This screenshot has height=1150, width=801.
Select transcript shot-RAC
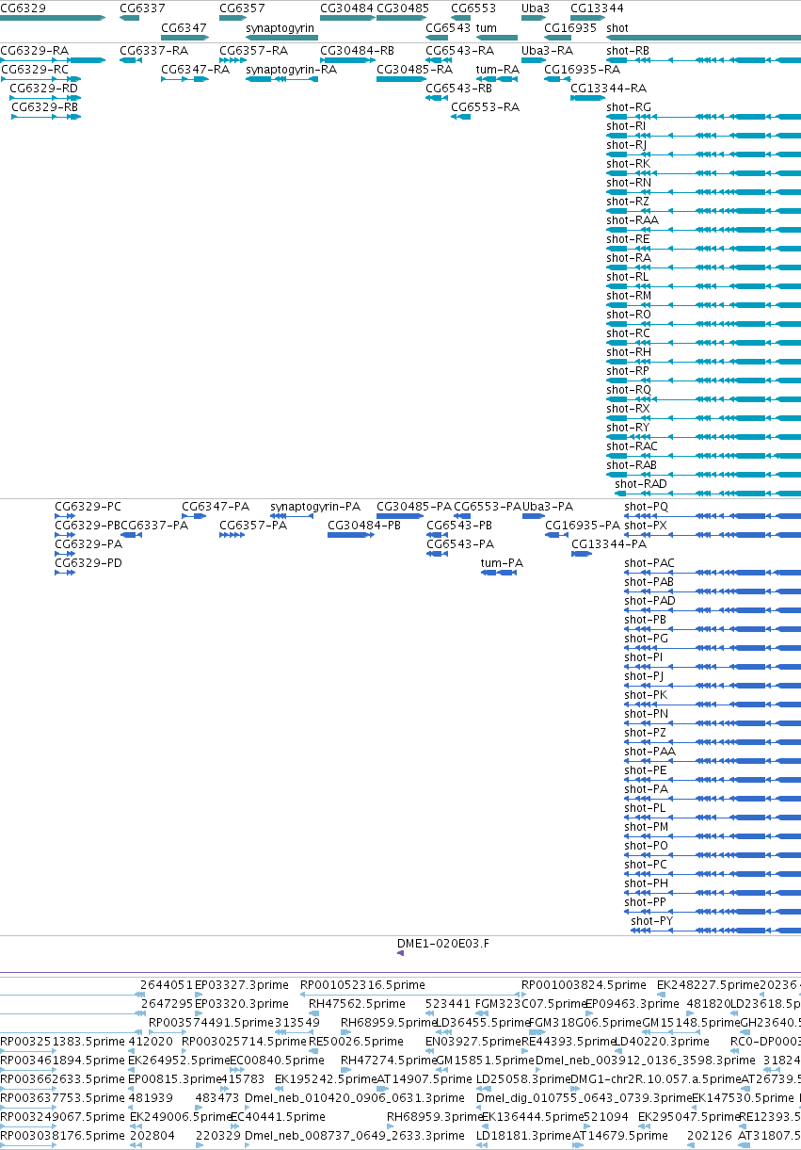(633, 445)
